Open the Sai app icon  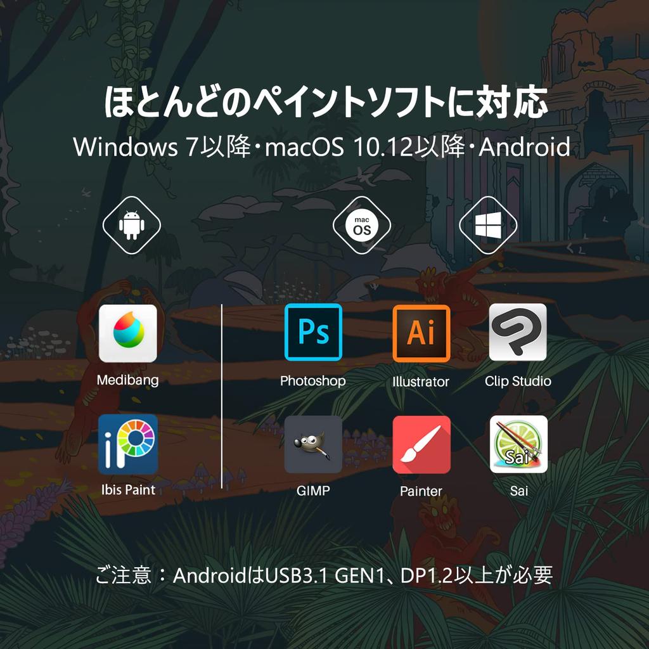click(x=518, y=444)
